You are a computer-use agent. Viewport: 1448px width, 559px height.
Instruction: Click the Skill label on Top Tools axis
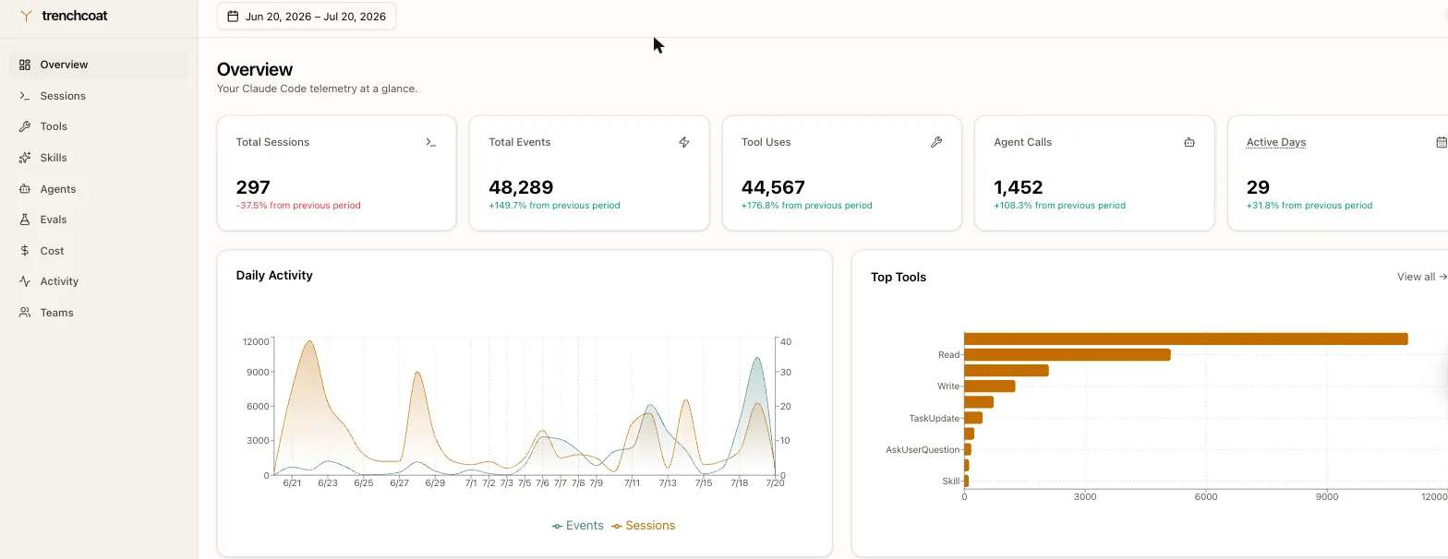(x=950, y=482)
